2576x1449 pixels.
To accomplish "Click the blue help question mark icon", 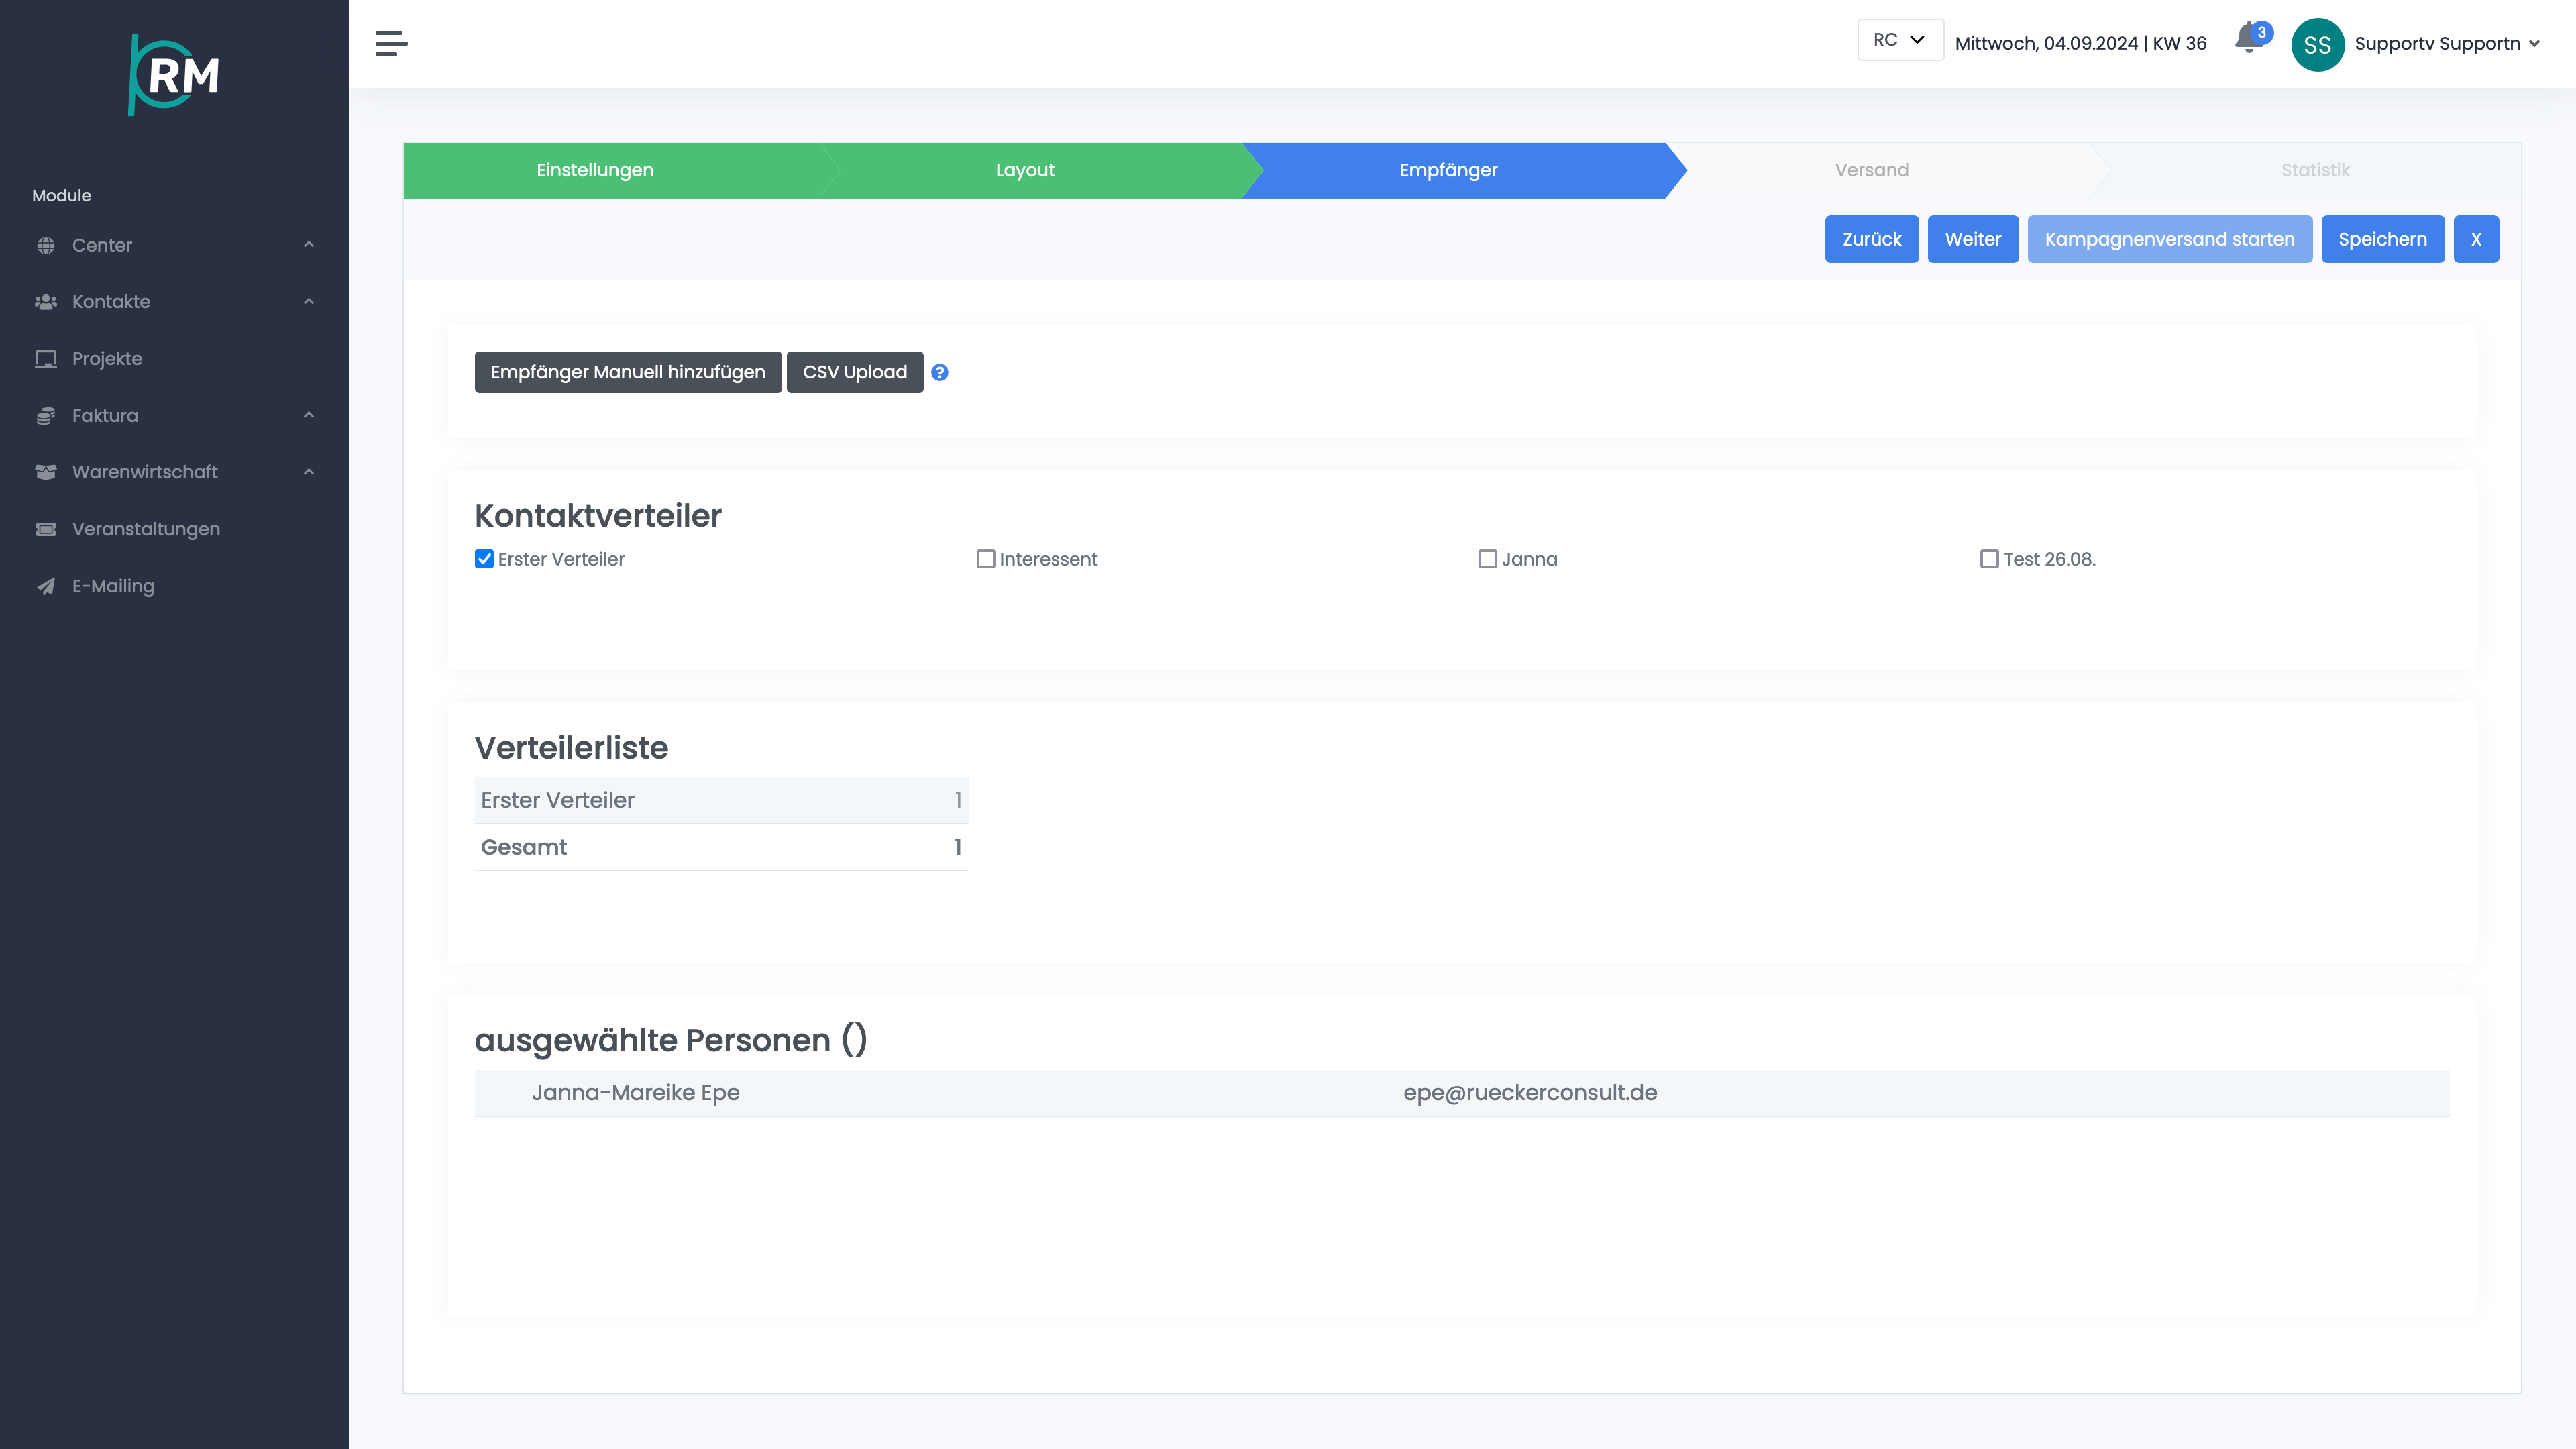I will coord(939,372).
